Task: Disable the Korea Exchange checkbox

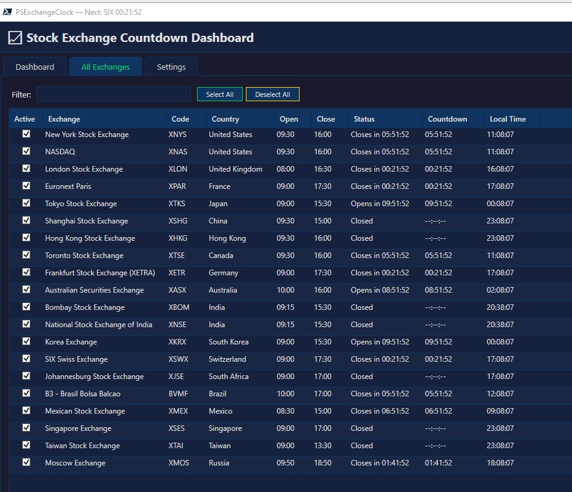Action: click(x=27, y=341)
